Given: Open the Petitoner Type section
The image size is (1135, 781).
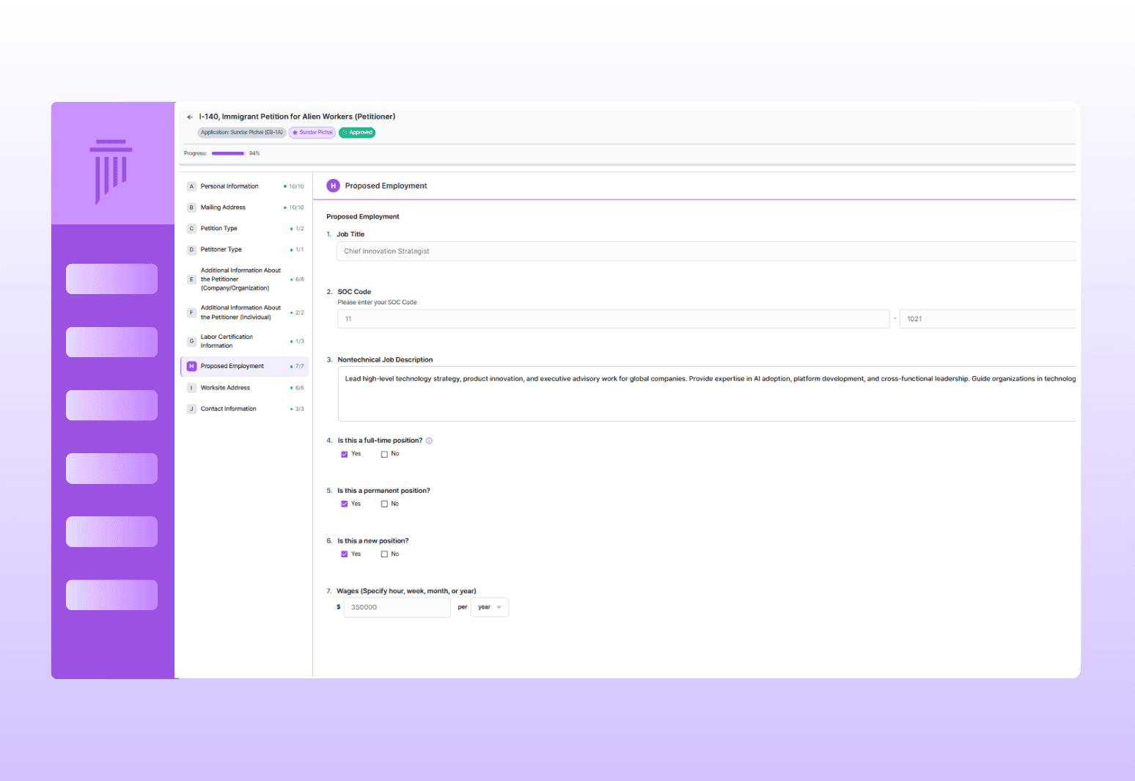Looking at the screenshot, I should click(x=245, y=249).
